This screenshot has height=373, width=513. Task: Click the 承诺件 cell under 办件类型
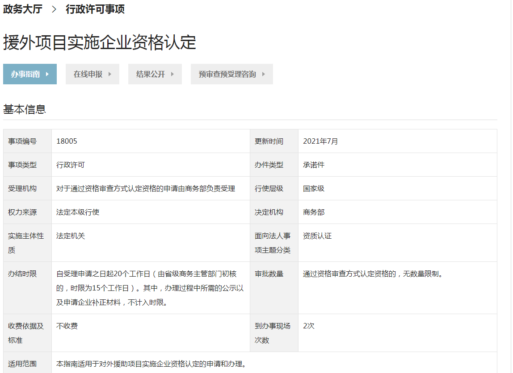[314, 165]
